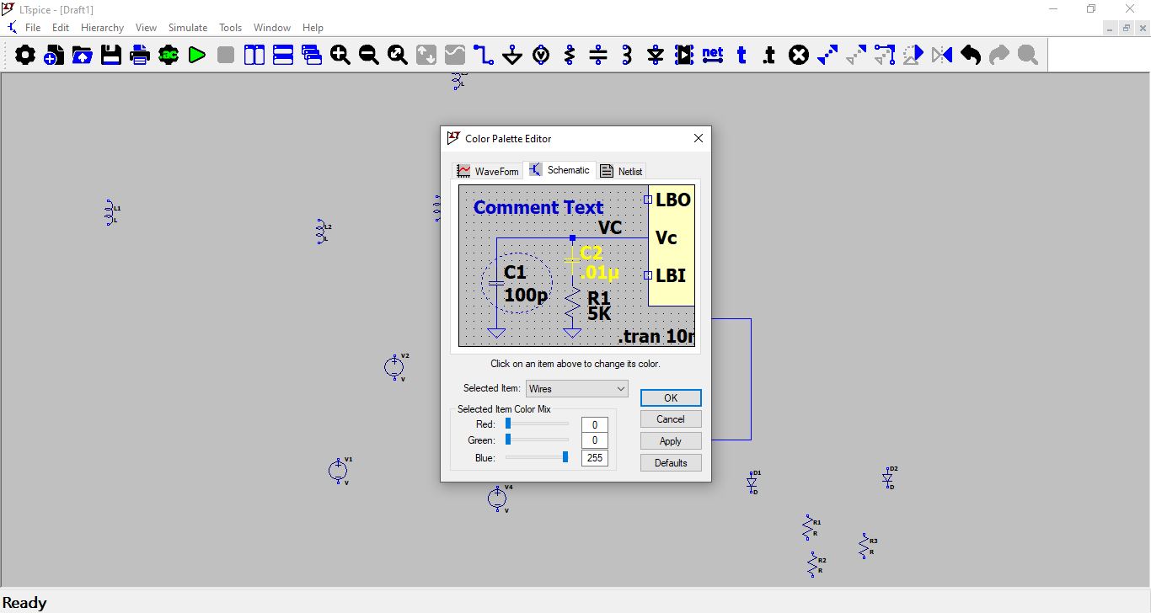
Task: Open the component library chip icon
Action: (x=684, y=56)
